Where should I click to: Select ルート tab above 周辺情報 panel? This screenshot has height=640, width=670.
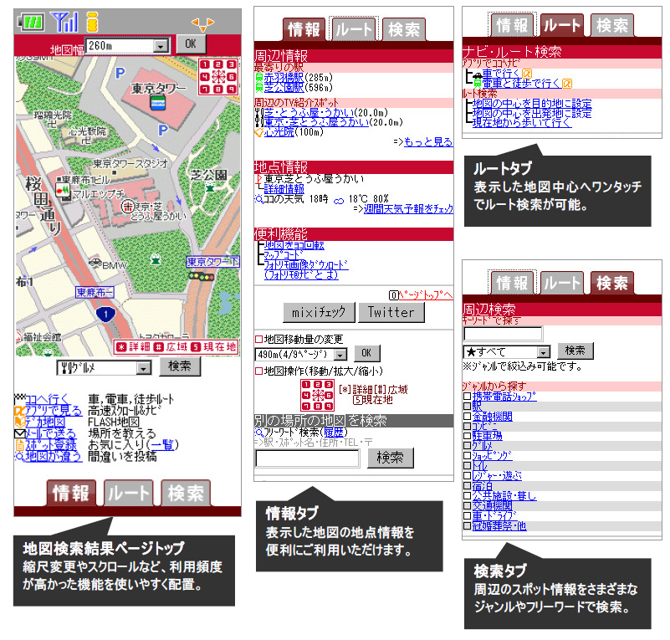pos(354,29)
